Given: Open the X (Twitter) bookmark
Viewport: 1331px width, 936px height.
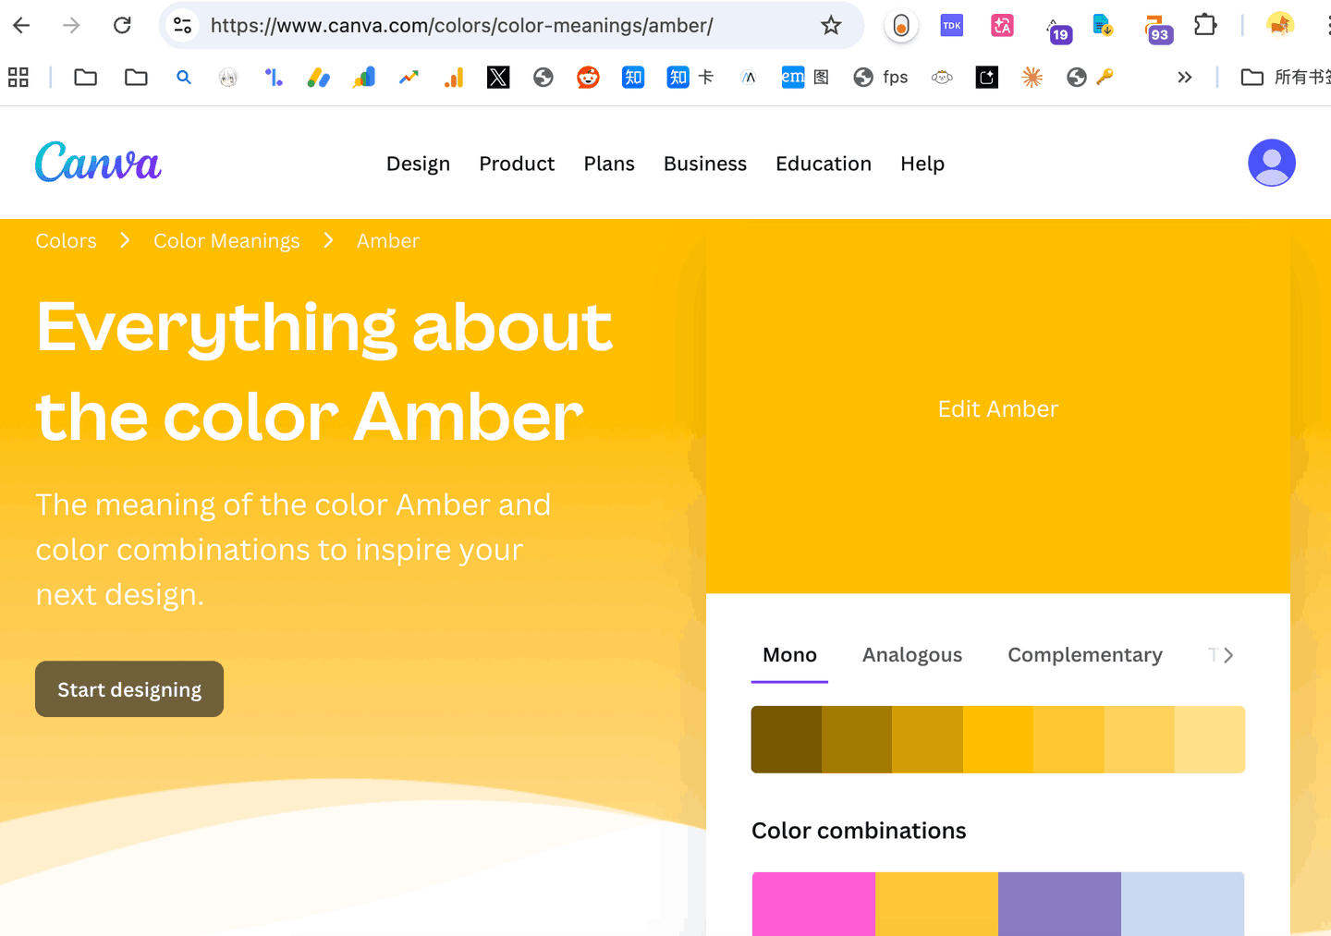Looking at the screenshot, I should point(498,78).
